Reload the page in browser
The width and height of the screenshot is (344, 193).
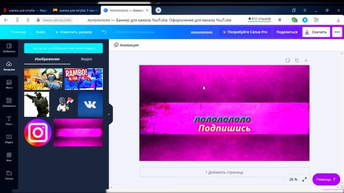coord(28,20)
